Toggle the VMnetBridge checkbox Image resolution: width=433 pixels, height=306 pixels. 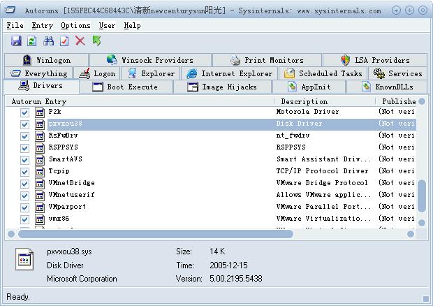pos(24,184)
